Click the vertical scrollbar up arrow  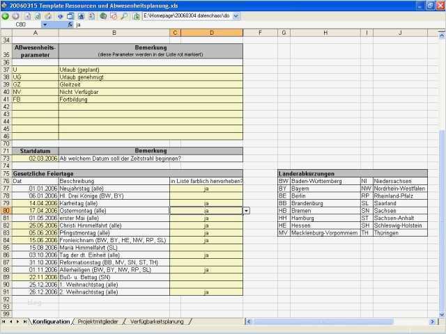pyautogui.click(x=442, y=35)
